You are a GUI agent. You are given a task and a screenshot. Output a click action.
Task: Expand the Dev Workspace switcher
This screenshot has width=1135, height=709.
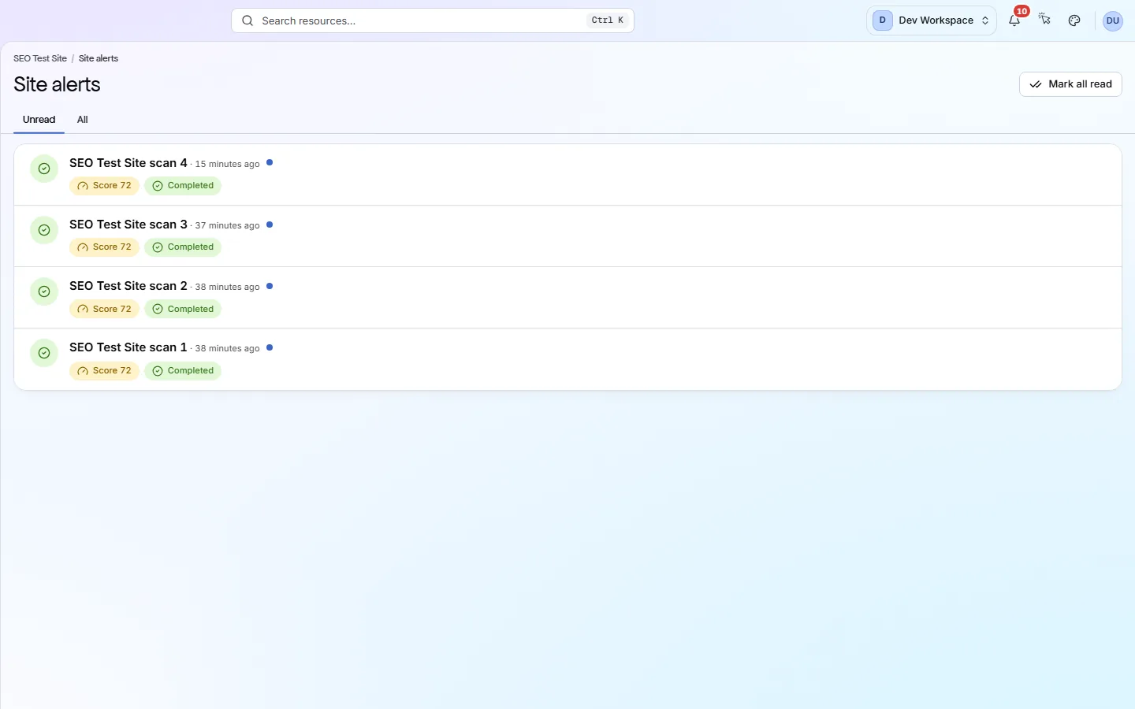click(932, 20)
